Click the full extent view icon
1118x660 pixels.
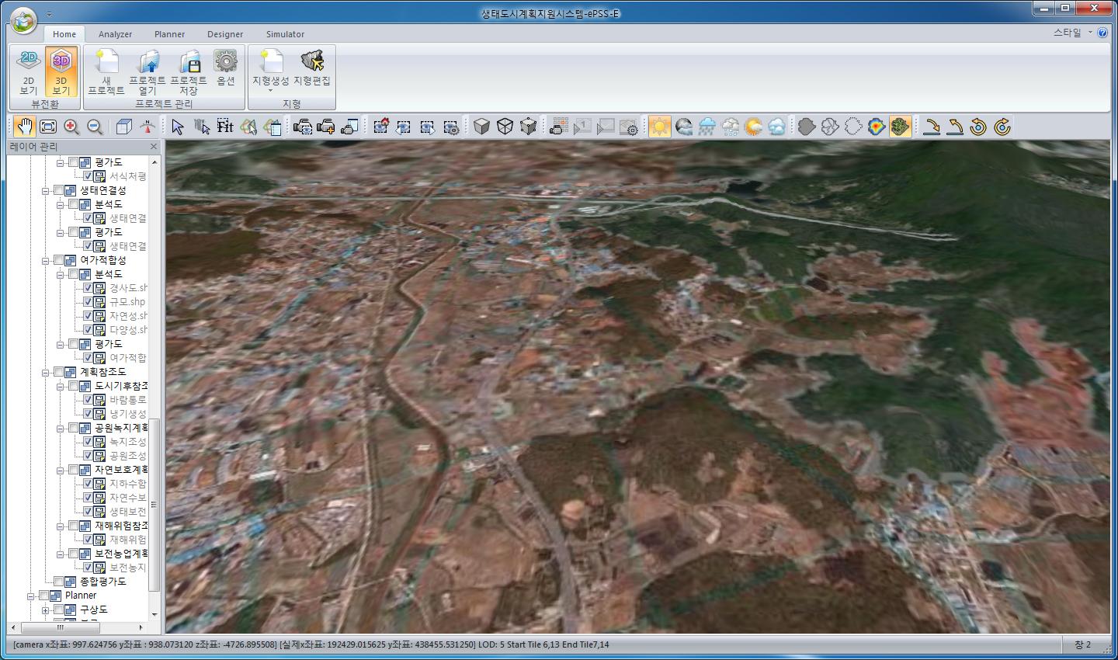(x=48, y=127)
